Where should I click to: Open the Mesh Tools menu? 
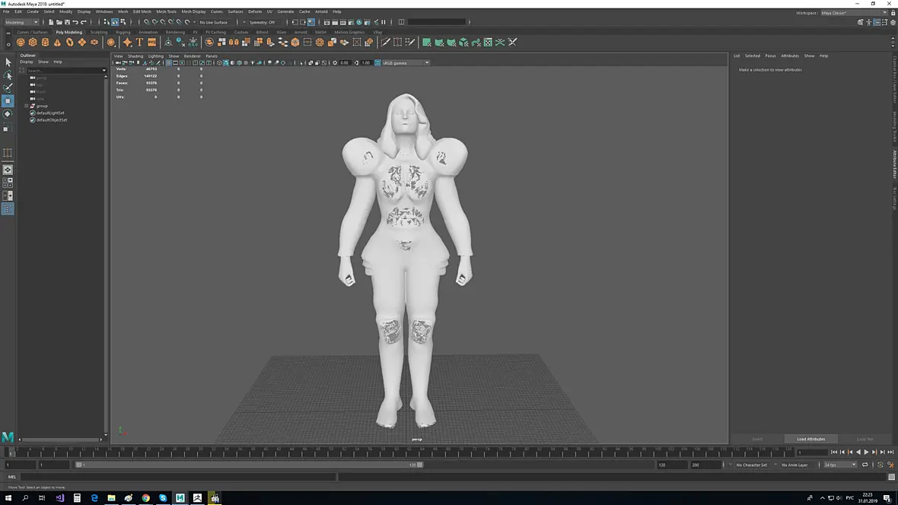[166, 11]
